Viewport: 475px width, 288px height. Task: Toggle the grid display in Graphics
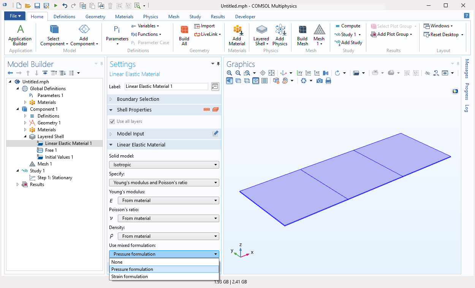coord(264,81)
